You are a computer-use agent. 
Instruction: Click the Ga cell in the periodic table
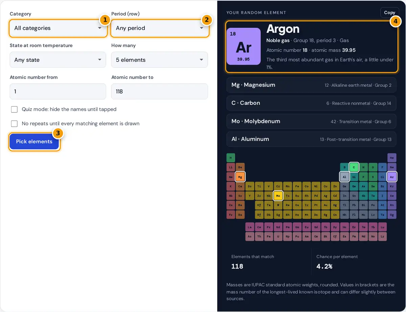pos(344,186)
